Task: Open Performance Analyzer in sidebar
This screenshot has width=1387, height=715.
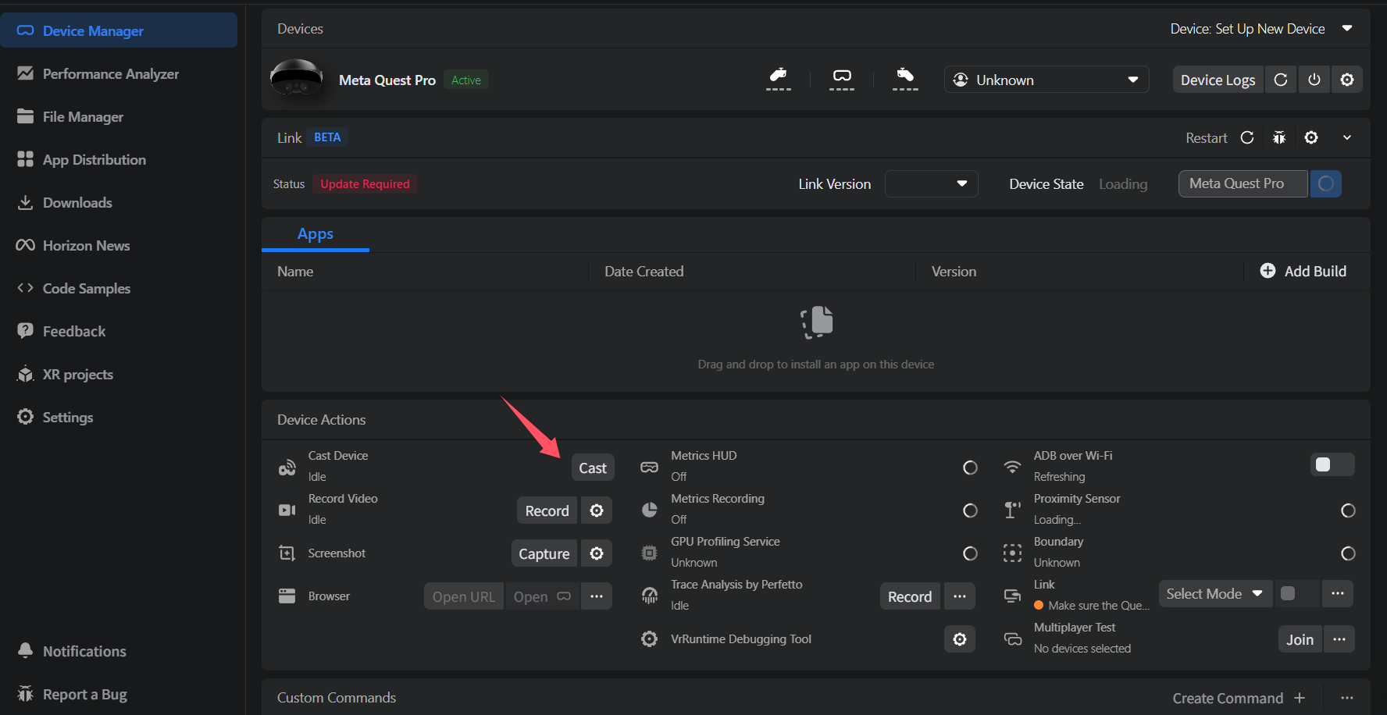Action: [x=110, y=74]
